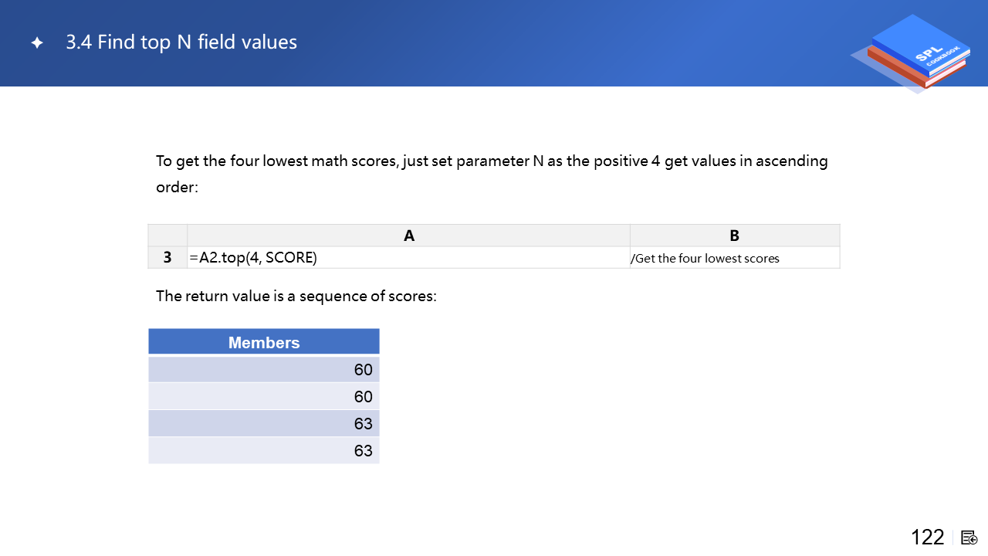This screenshot has height=556, width=988.
Task: Select the last 63 row in Members table
Action: coord(264,451)
